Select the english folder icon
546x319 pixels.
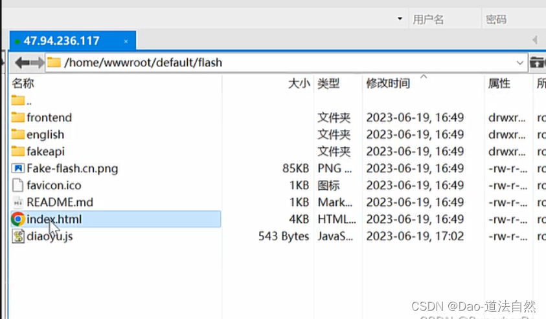pyautogui.click(x=17, y=134)
